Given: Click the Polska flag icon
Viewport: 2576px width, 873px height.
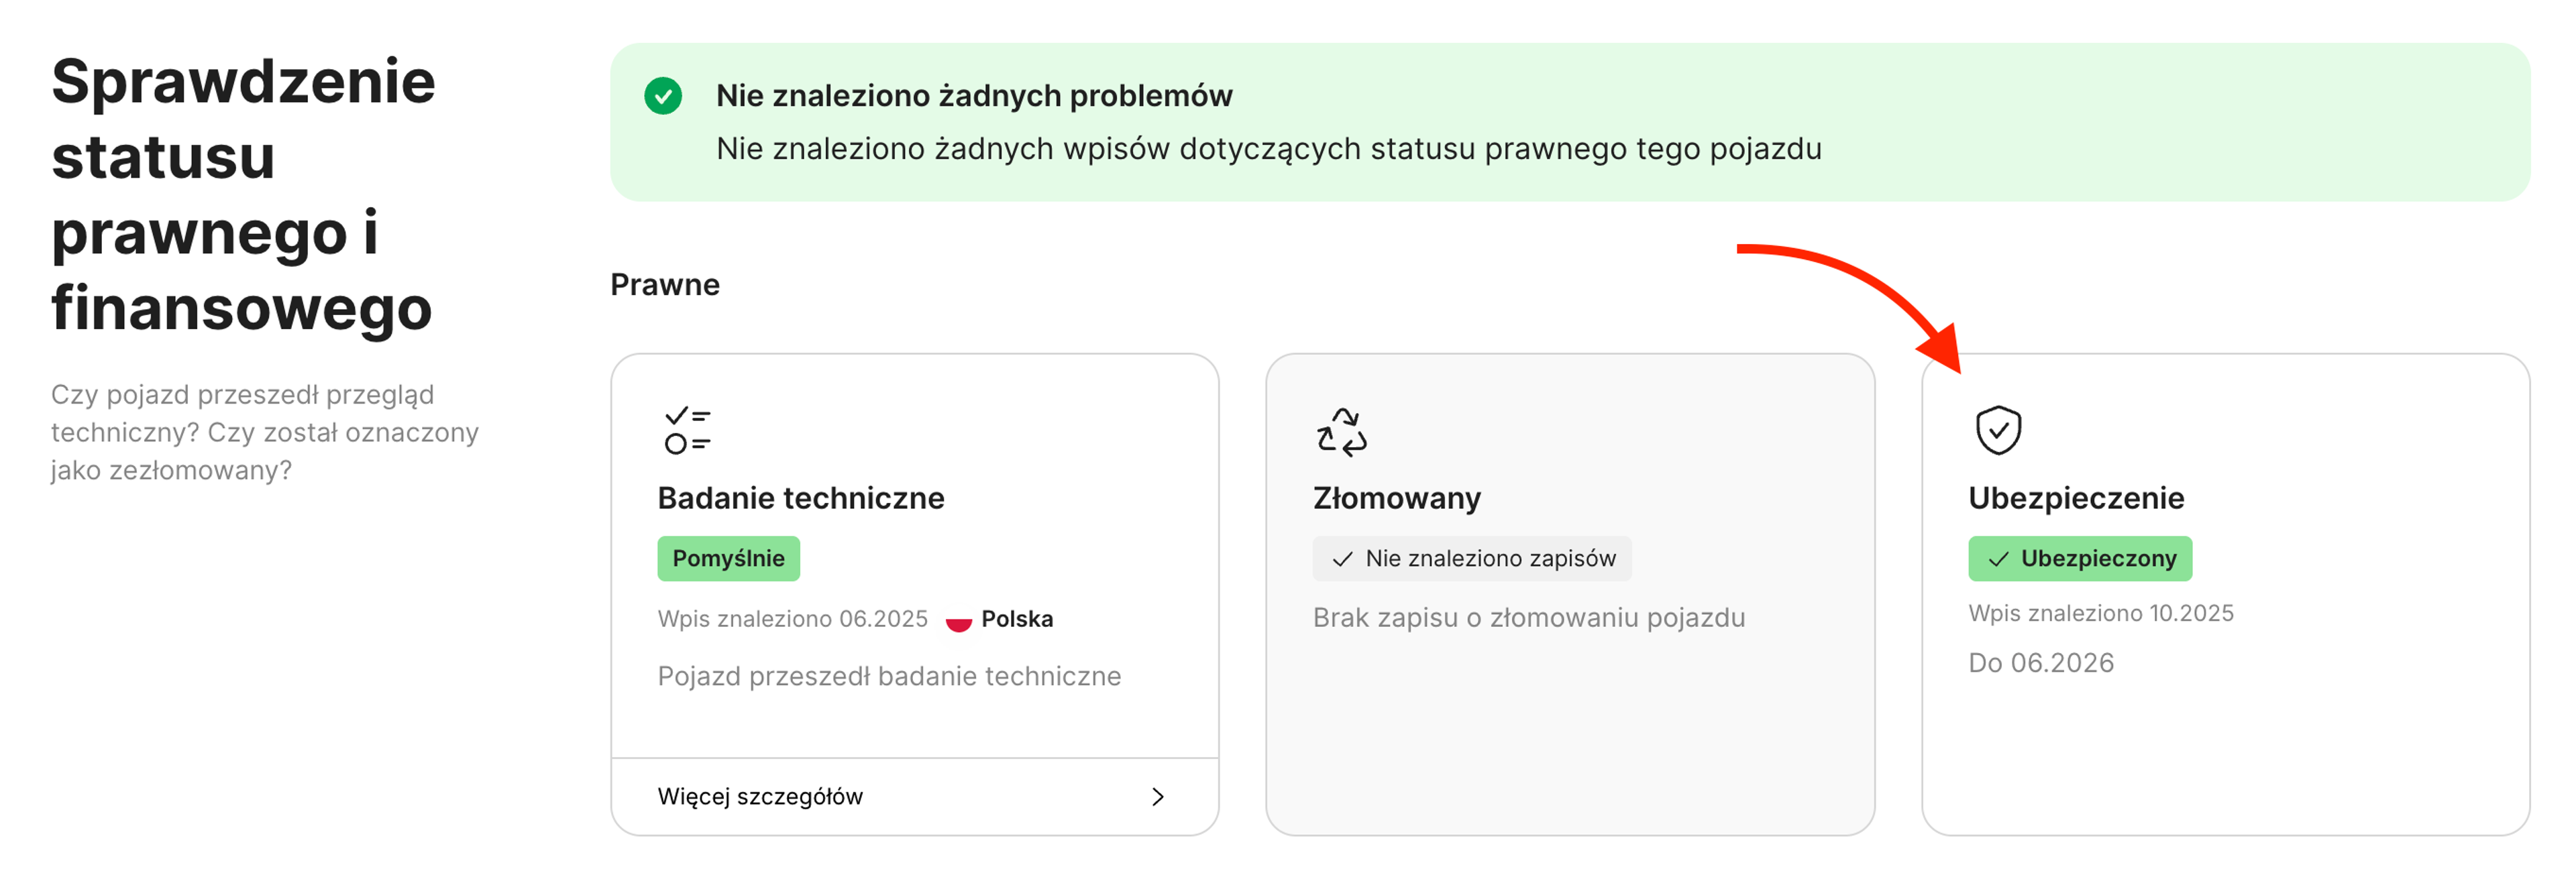Looking at the screenshot, I should (x=959, y=620).
